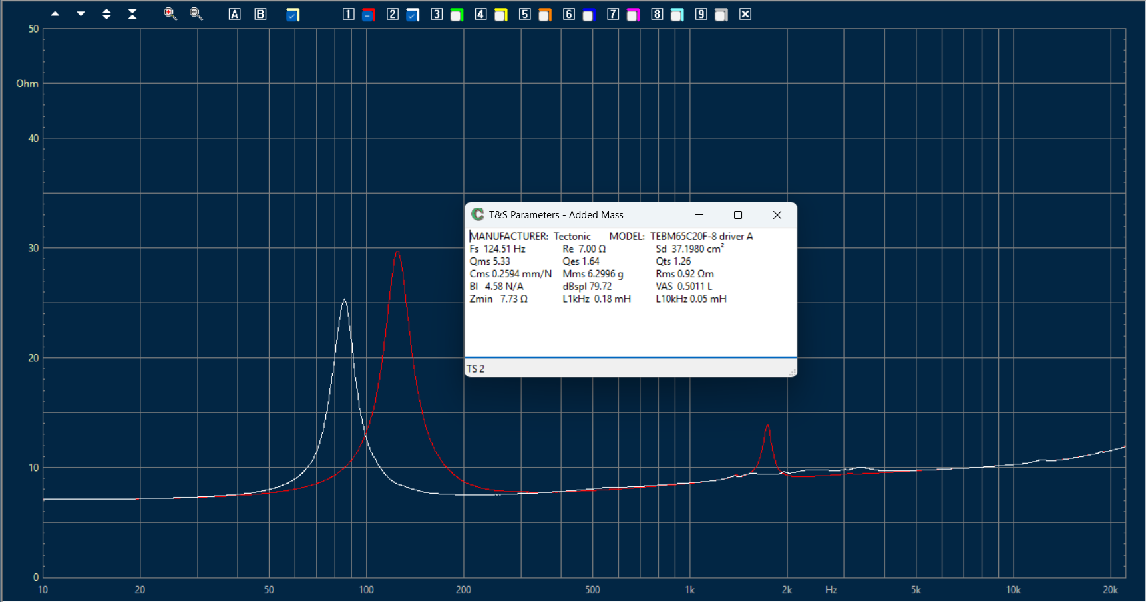The height and width of the screenshot is (602, 1146).
Task: Toggle the magenta overlay 7 checkbox
Action: 633,15
